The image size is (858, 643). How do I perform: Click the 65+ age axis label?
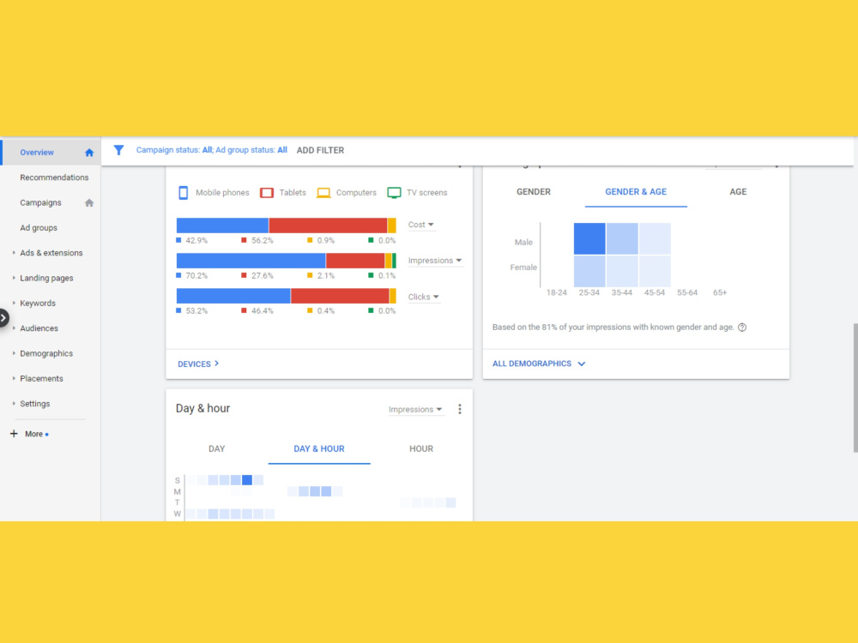[x=720, y=293]
